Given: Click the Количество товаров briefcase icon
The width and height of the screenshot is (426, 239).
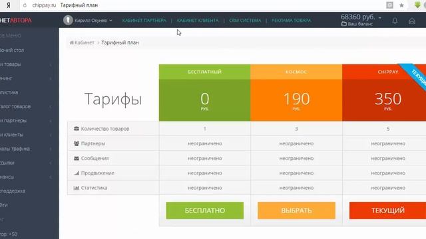Looking at the screenshot, I should coord(77,128).
